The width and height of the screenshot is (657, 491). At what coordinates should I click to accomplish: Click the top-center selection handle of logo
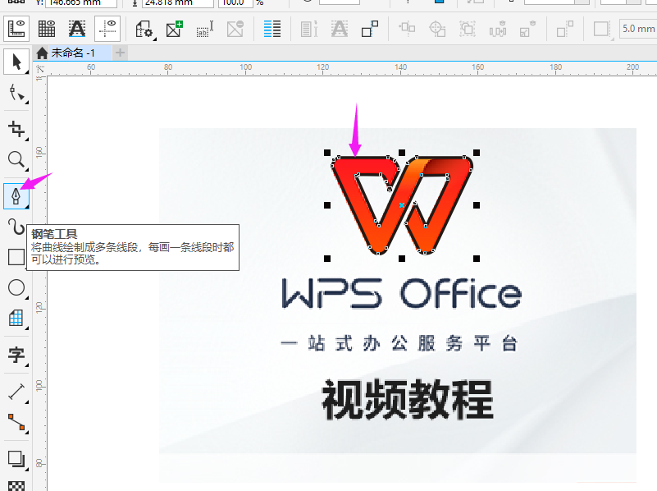[x=402, y=153]
